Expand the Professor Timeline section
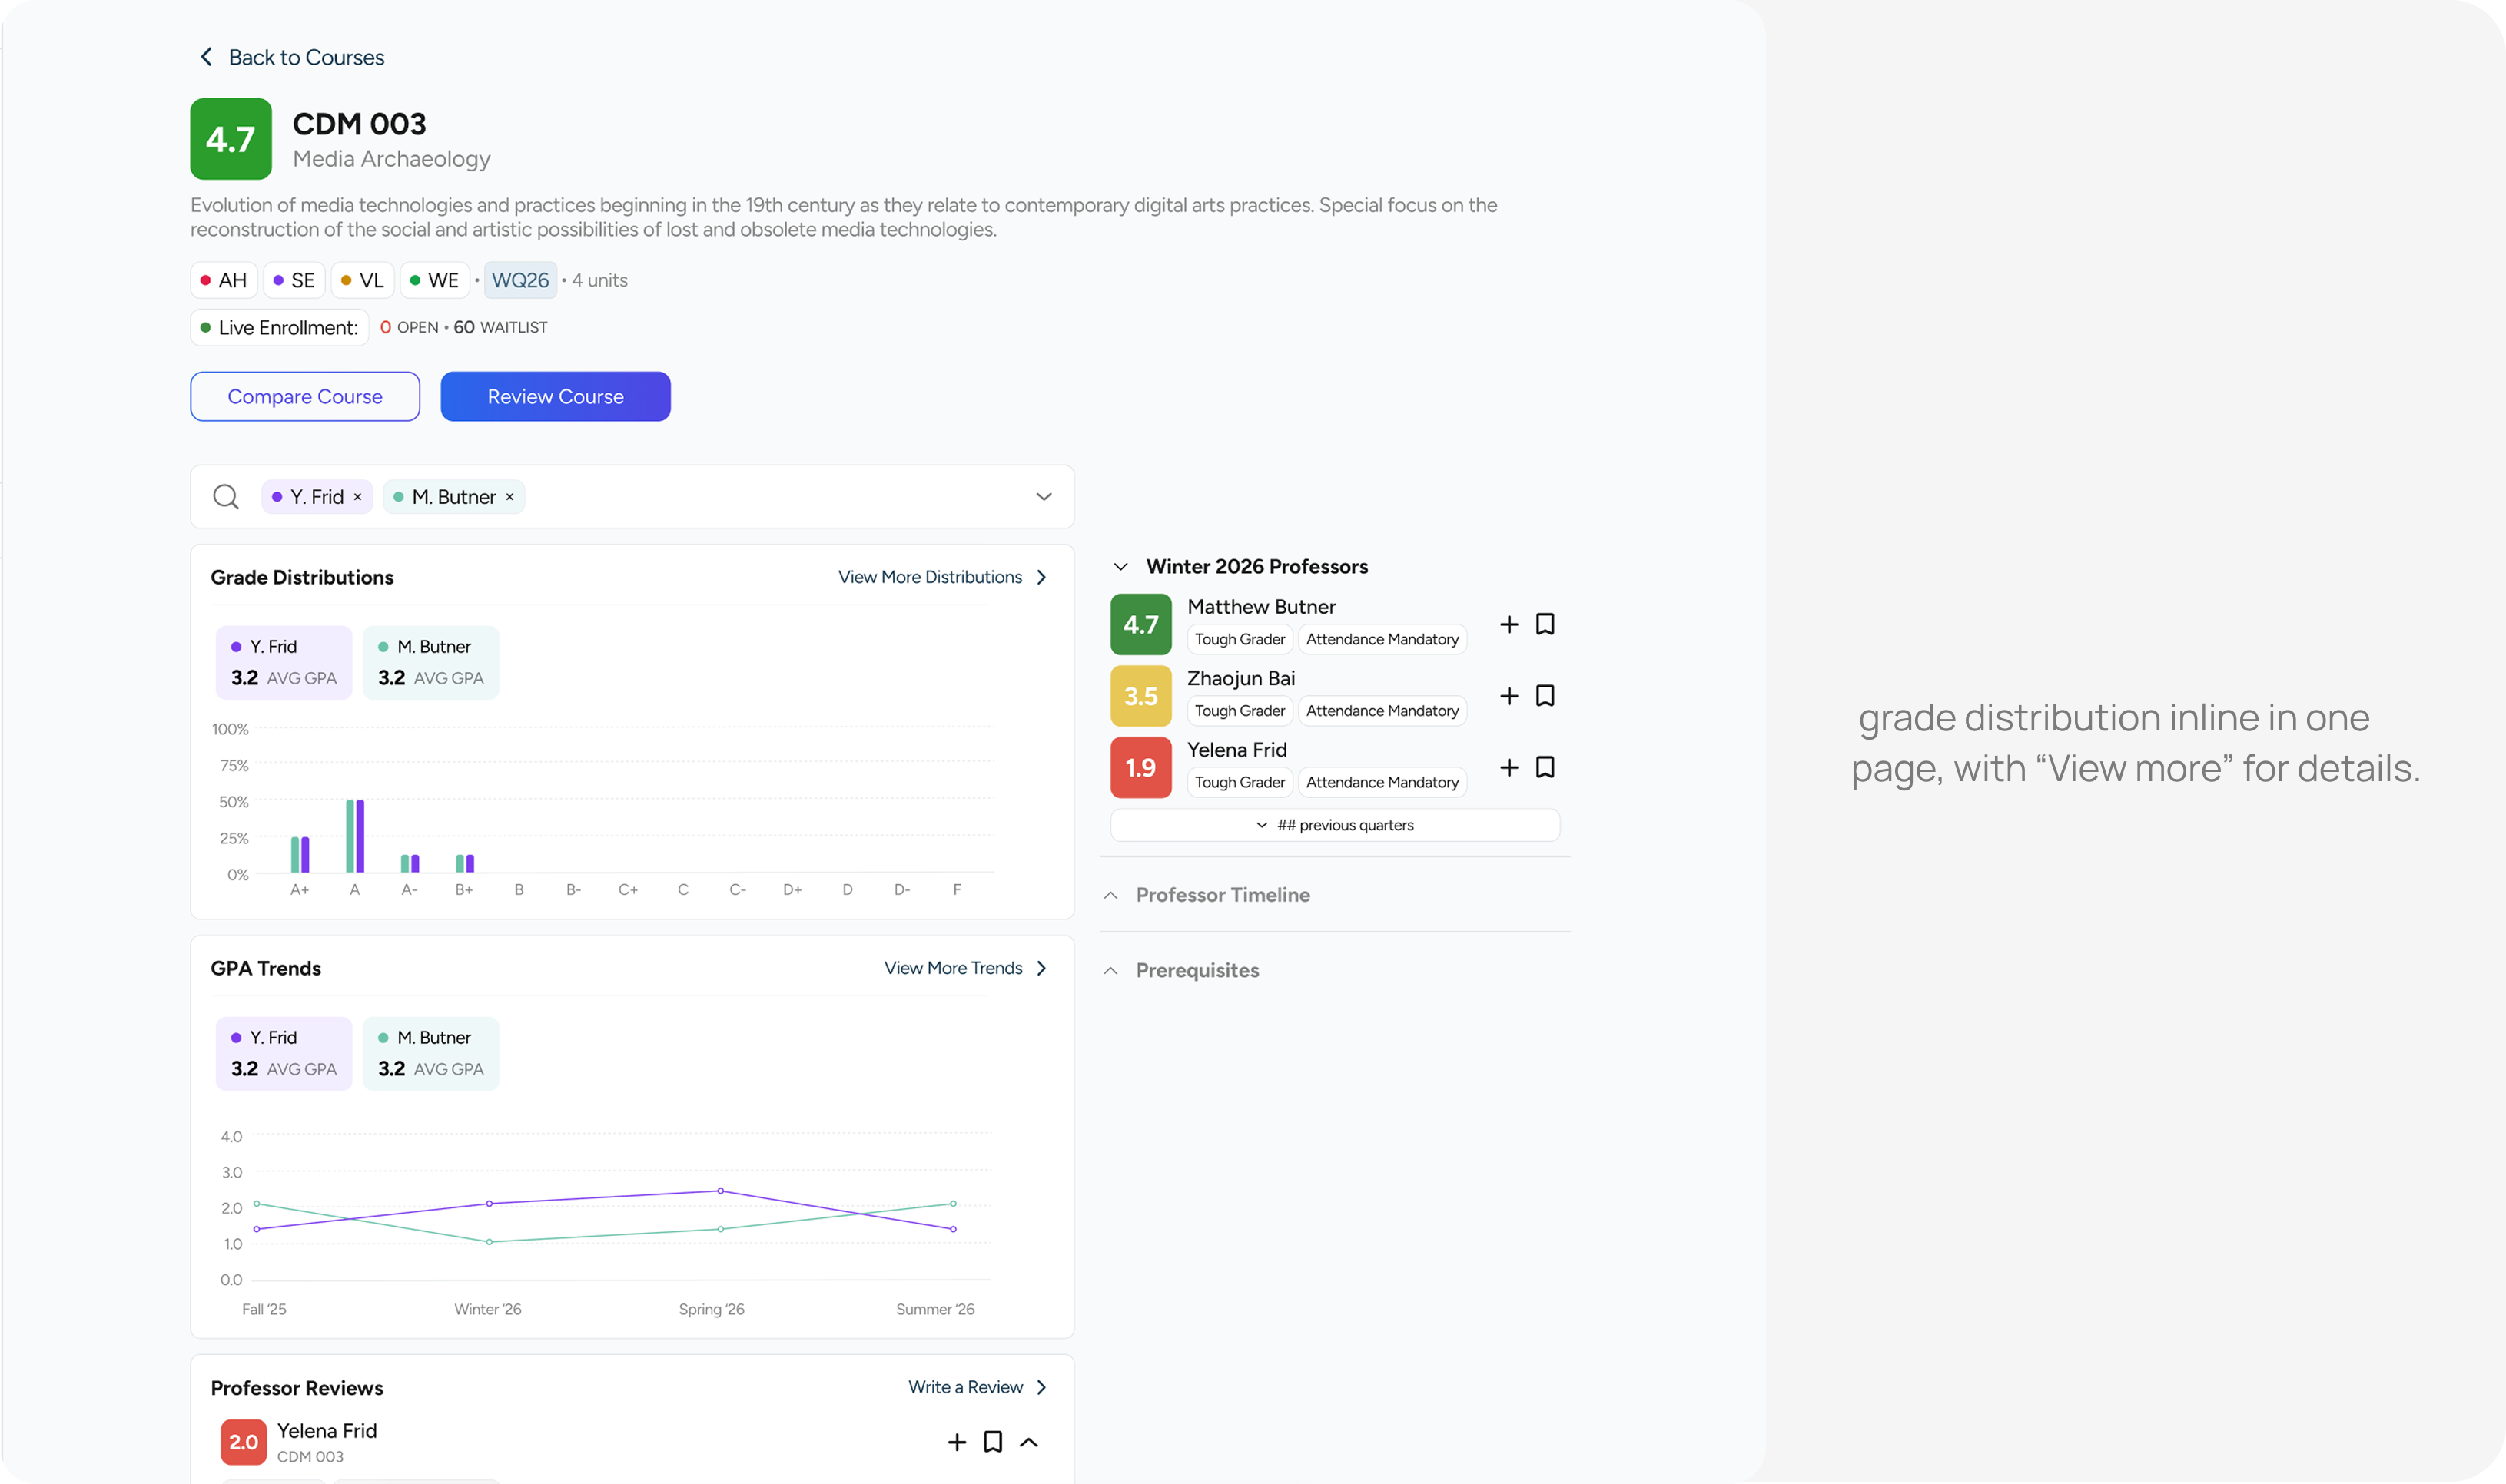The image size is (2506, 1484). [1110, 895]
